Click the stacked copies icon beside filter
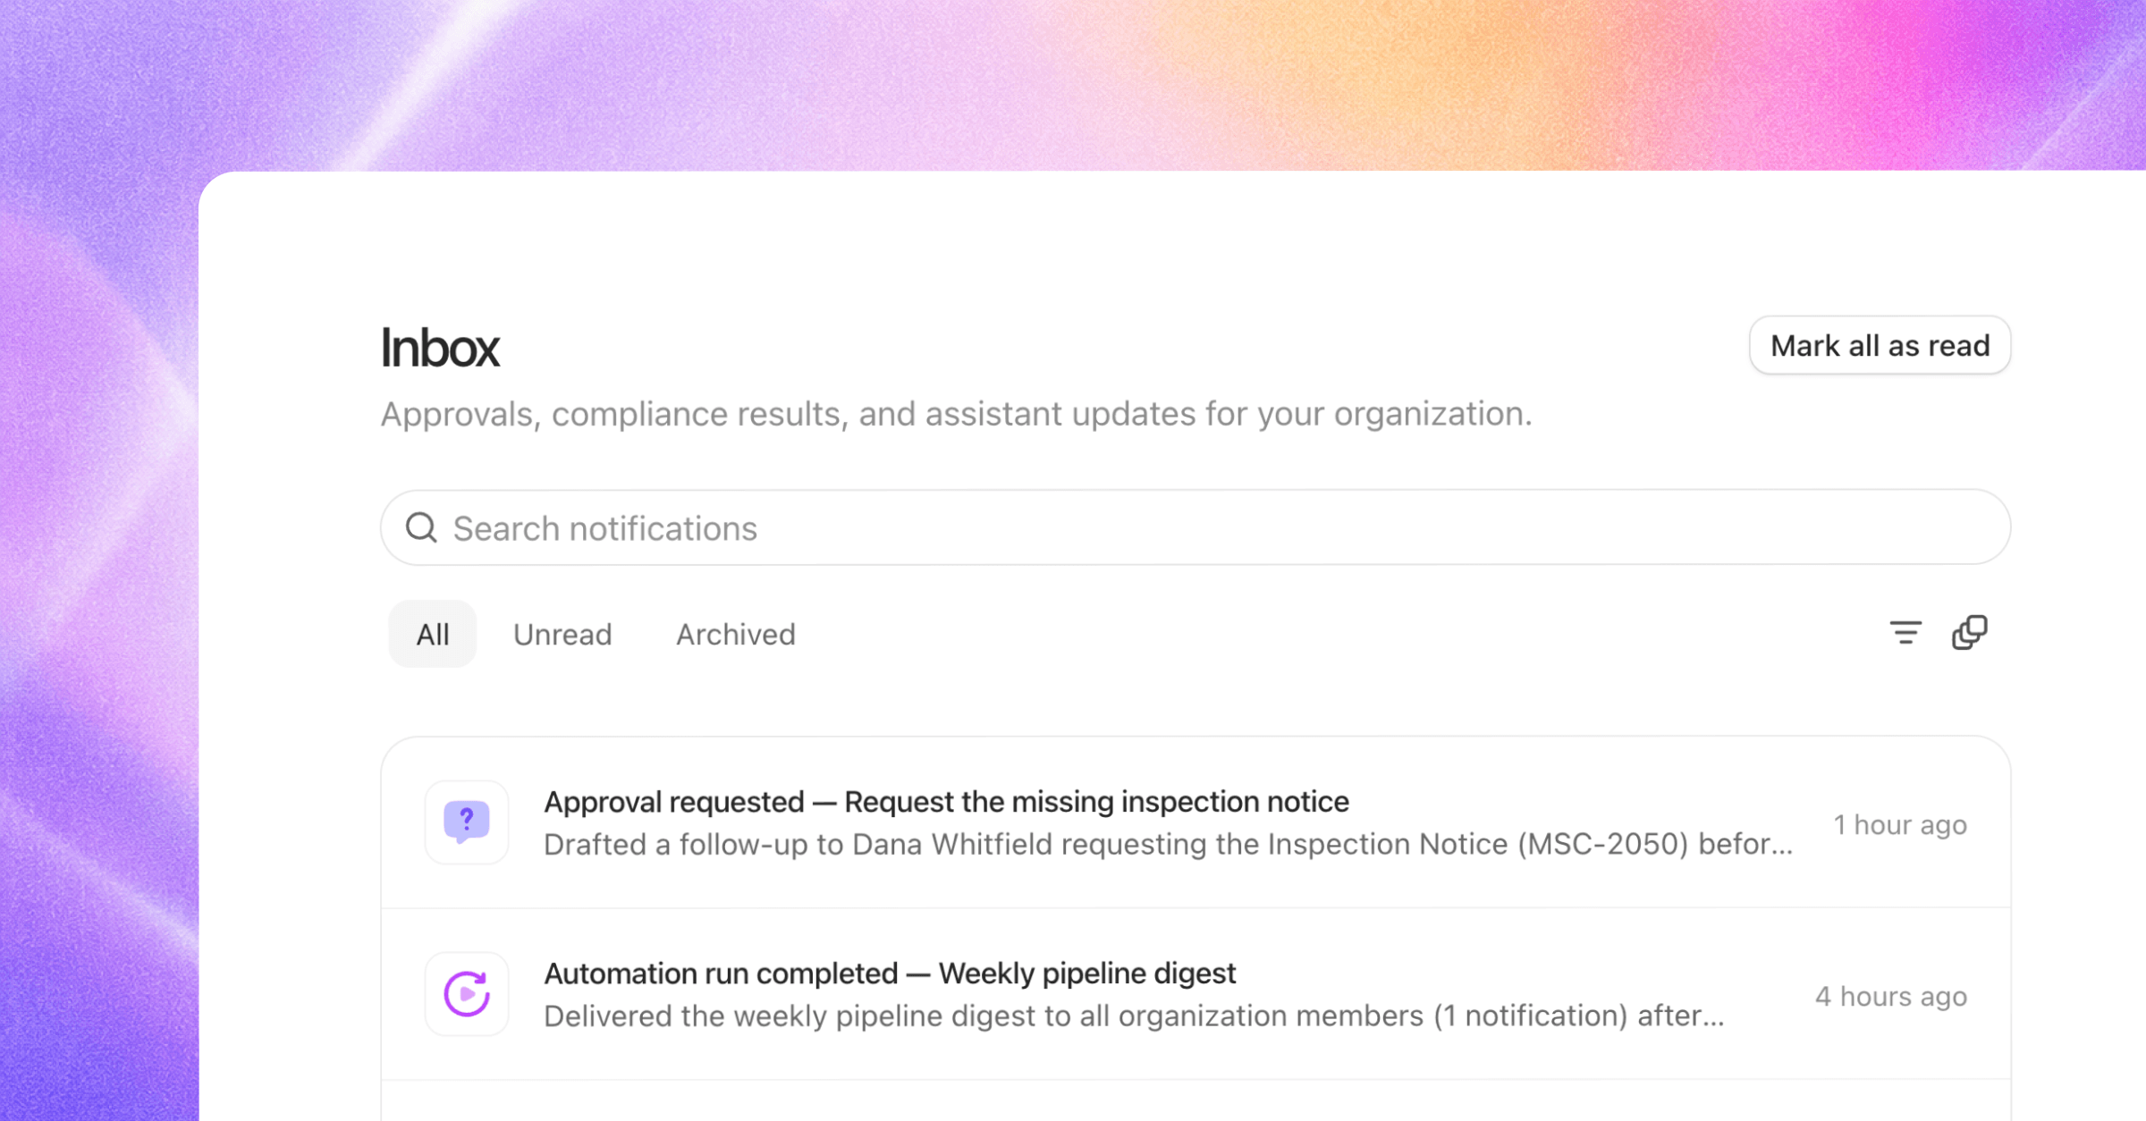 coord(1970,633)
